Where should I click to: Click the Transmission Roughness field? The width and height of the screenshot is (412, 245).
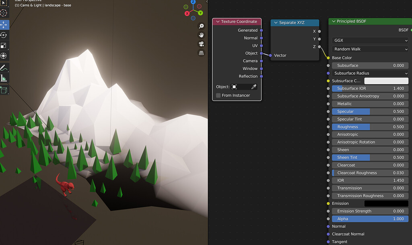click(x=370, y=196)
